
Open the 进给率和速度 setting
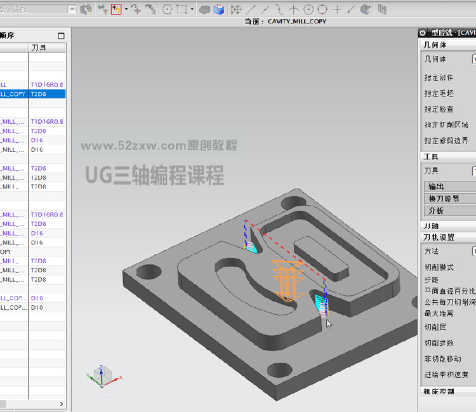(446, 375)
